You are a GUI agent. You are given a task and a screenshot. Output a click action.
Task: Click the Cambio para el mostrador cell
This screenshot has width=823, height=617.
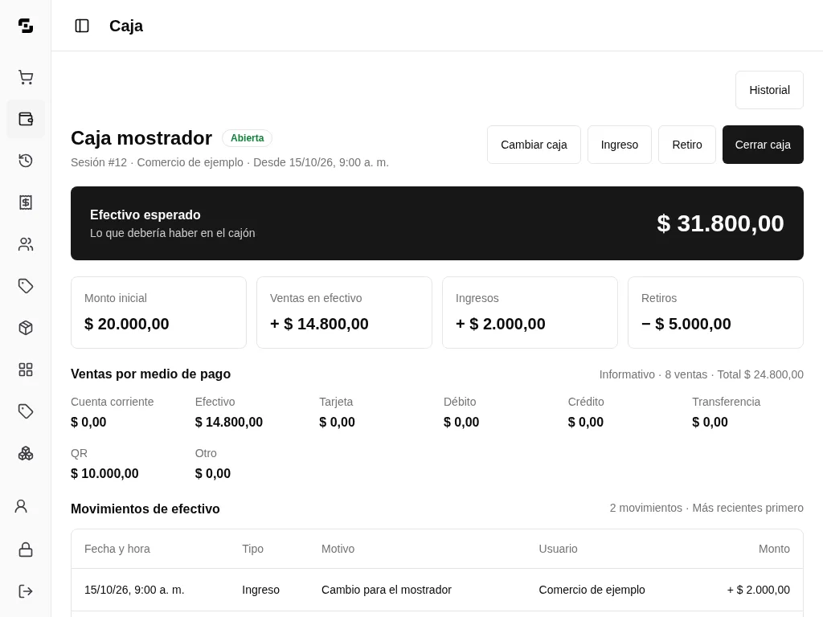click(387, 590)
